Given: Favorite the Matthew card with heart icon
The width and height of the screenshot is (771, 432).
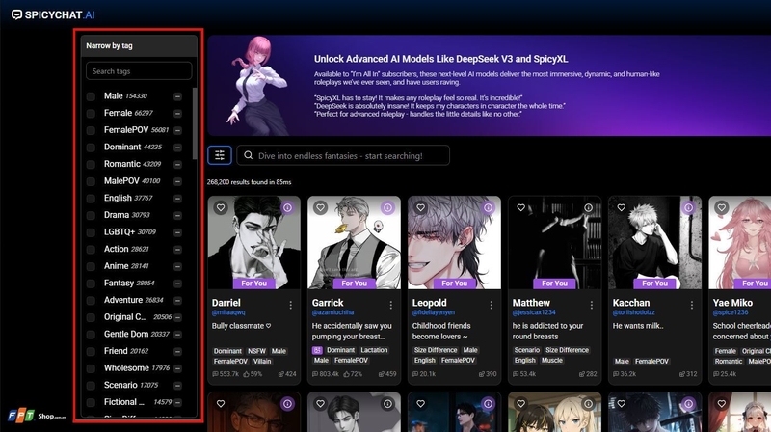Looking at the screenshot, I should click(521, 207).
